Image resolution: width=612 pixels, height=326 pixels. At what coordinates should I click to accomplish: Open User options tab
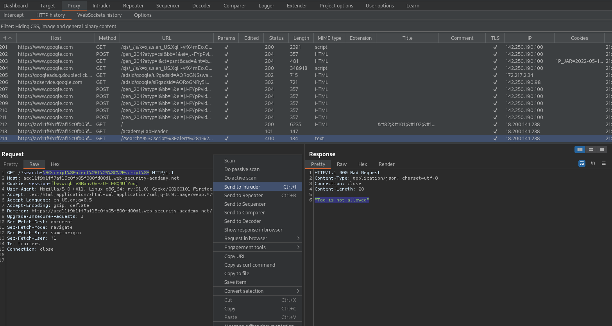(380, 5)
